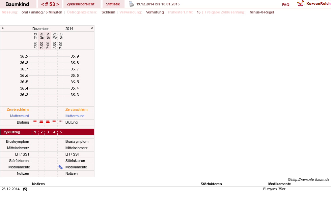The width and height of the screenshot is (331, 197).
Task: Select cycle day 4 in Zyklustag row
Action: click(54, 132)
